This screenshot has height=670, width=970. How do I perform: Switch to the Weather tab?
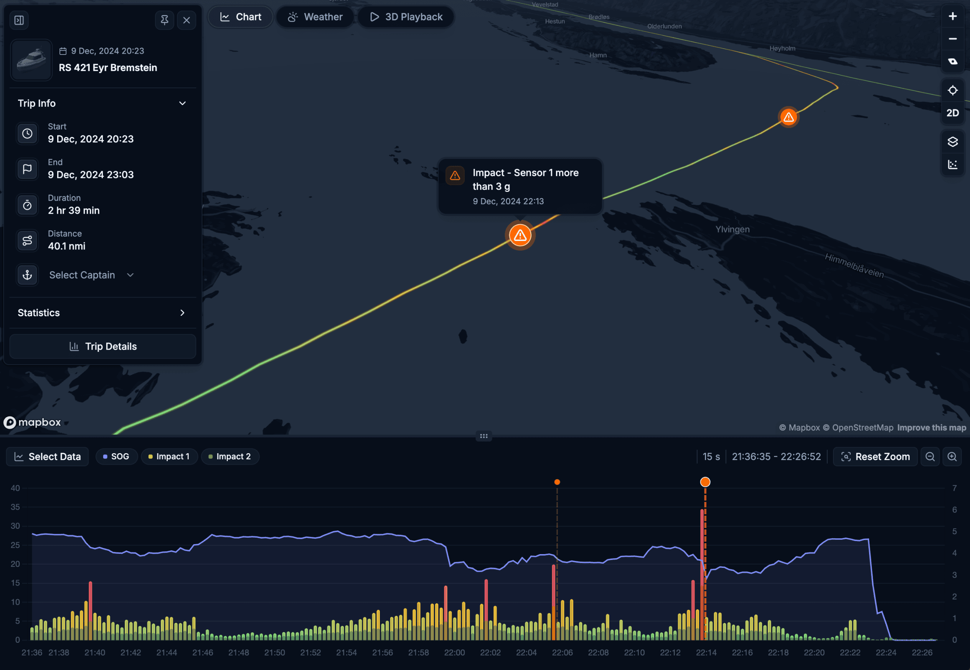point(315,17)
